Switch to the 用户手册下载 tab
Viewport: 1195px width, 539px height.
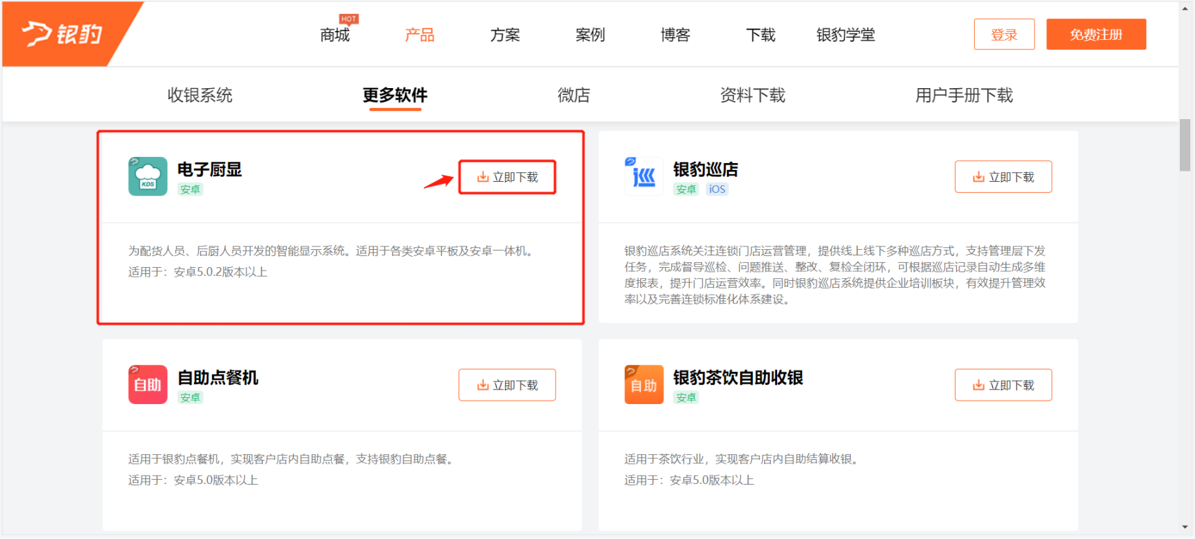(x=964, y=95)
